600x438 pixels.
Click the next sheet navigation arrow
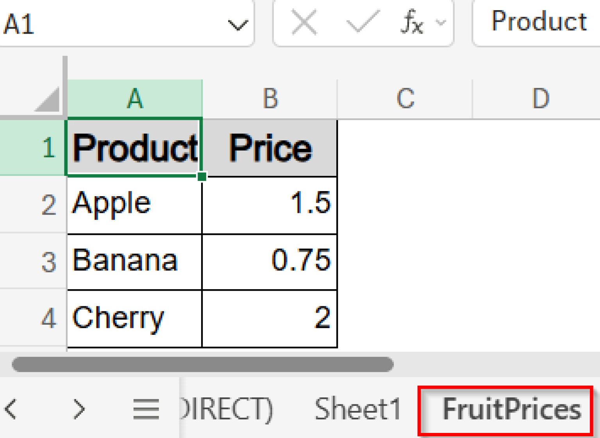pyautogui.click(x=79, y=409)
